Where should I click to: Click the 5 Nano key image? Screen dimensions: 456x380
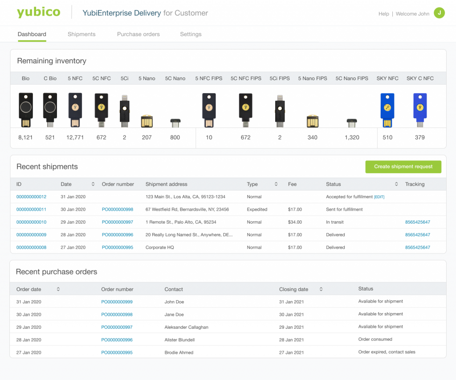coord(147,121)
